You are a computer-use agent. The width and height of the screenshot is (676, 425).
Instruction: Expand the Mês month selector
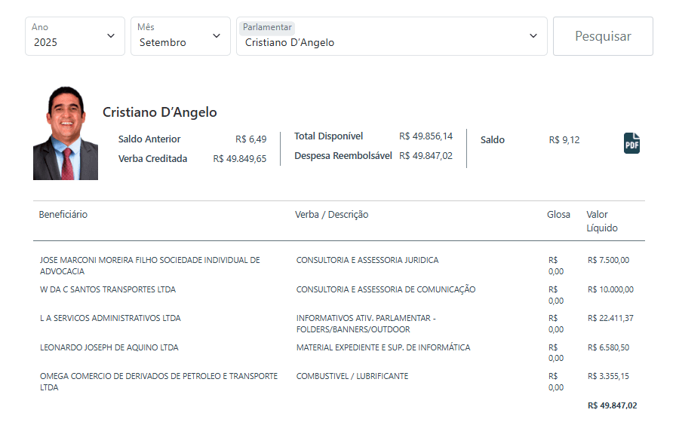(180, 36)
